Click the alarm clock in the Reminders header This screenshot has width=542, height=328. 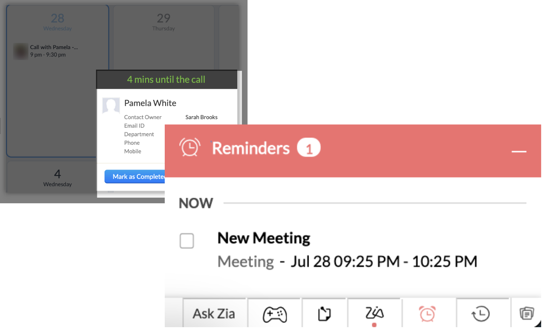pos(189,148)
